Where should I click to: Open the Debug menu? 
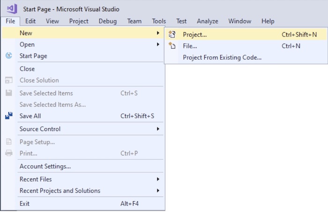pyautogui.click(x=107, y=21)
